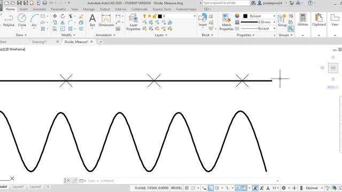Click the Group tool icon
This screenshot has width=342, height=192.
[282, 20]
